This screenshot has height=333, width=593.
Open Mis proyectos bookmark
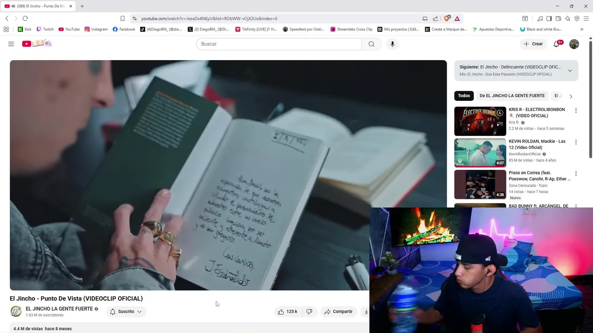398,29
